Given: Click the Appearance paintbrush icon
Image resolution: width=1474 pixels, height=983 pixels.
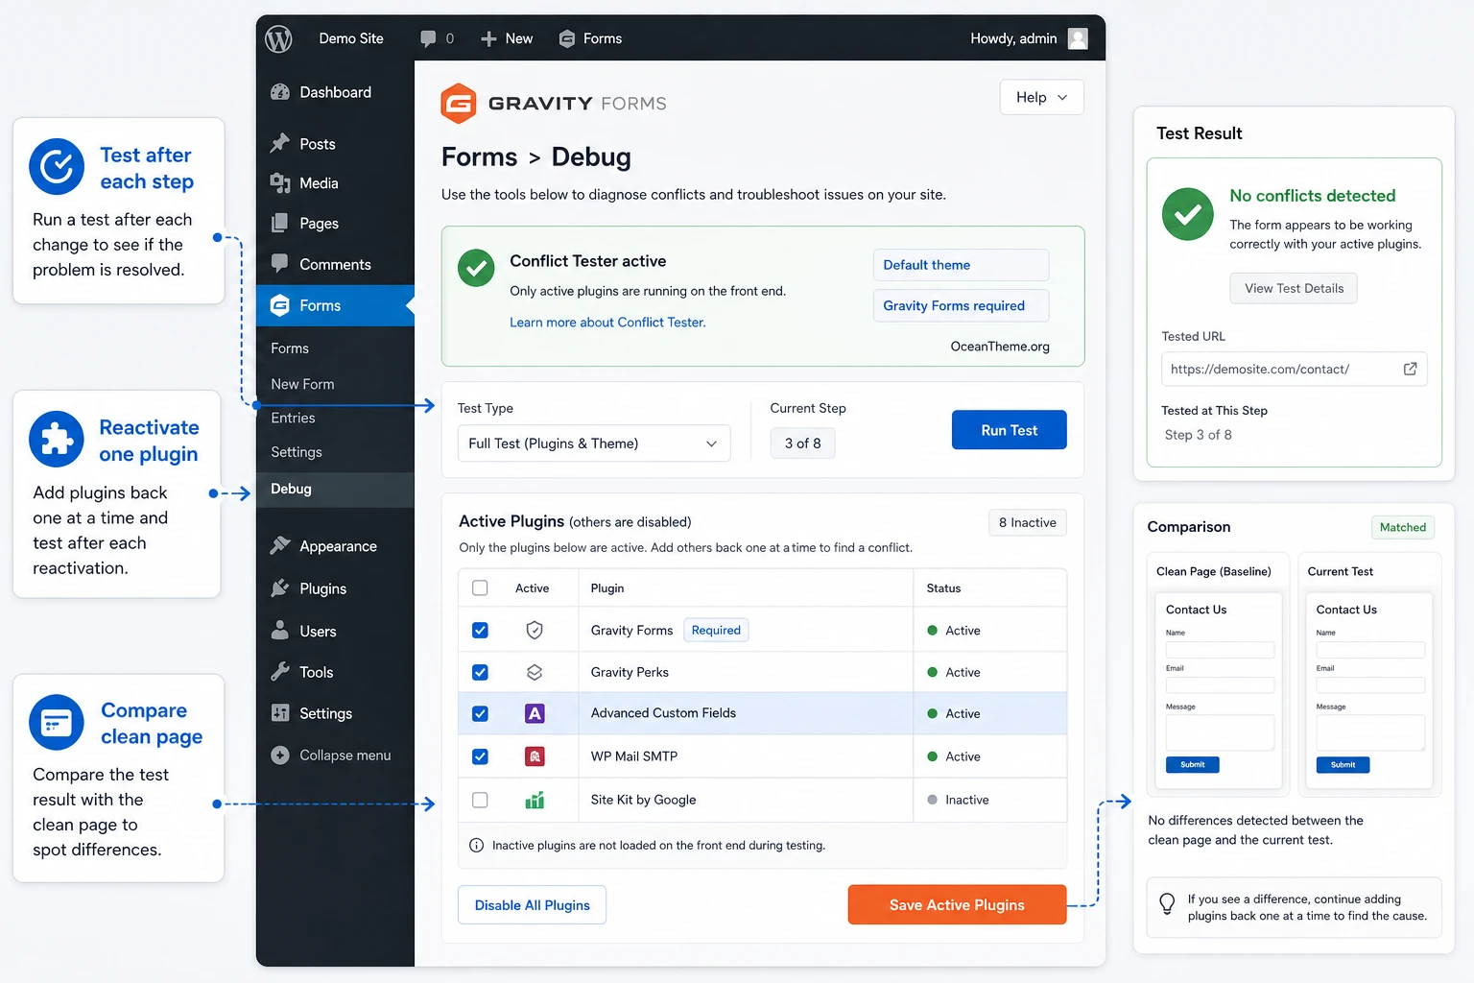Looking at the screenshot, I should tap(280, 545).
